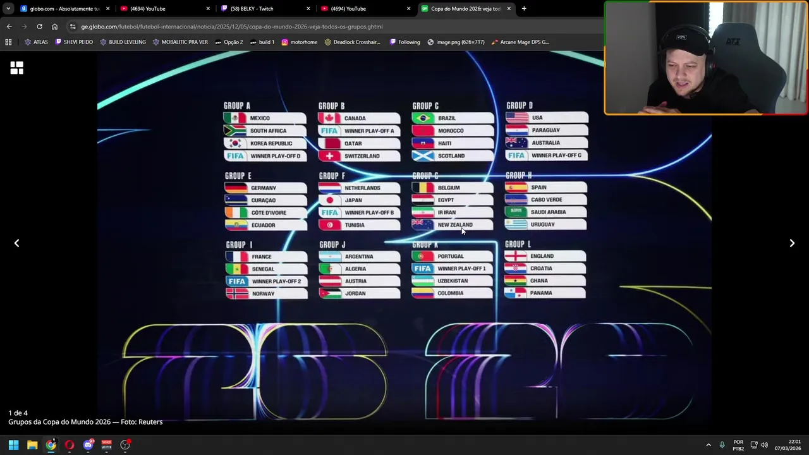Open the motorhome Instagram bookmark
Screen dimensions: 809x455
tap(300, 42)
